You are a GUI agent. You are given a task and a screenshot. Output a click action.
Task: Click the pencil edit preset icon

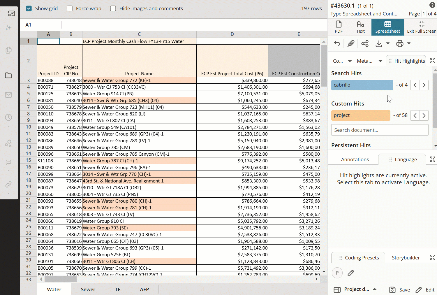coord(351,273)
